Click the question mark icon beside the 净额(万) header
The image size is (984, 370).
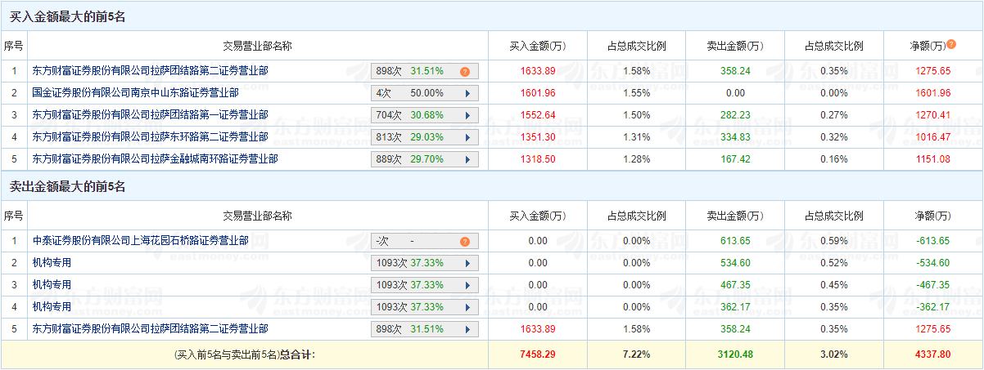click(x=951, y=44)
